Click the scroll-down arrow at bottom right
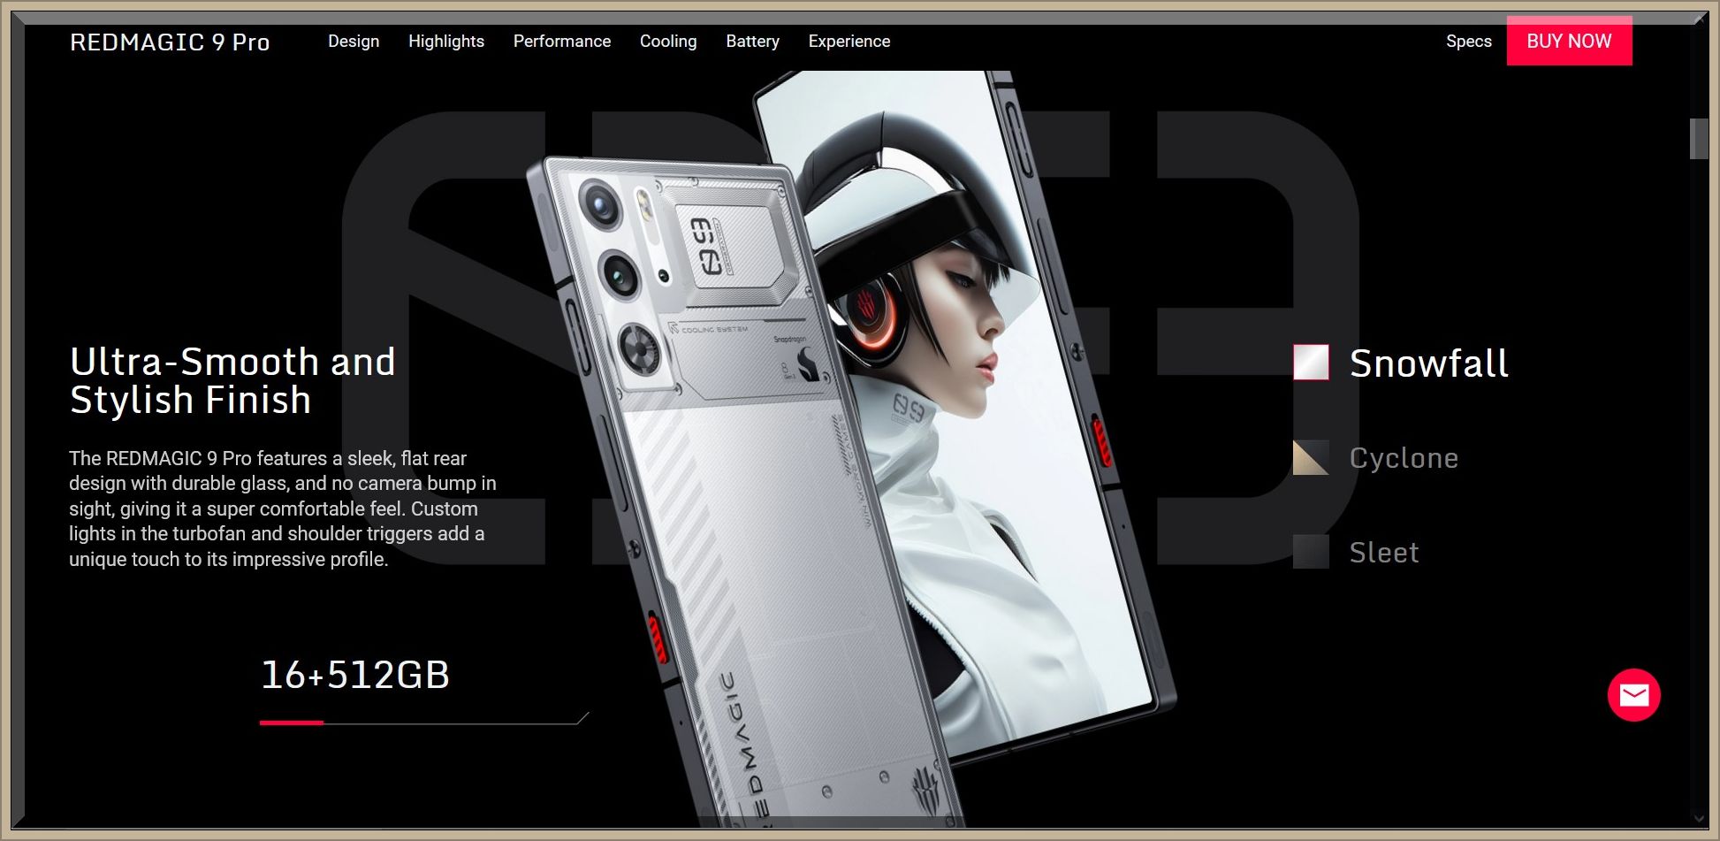This screenshot has height=841, width=1720. pyautogui.click(x=1698, y=819)
